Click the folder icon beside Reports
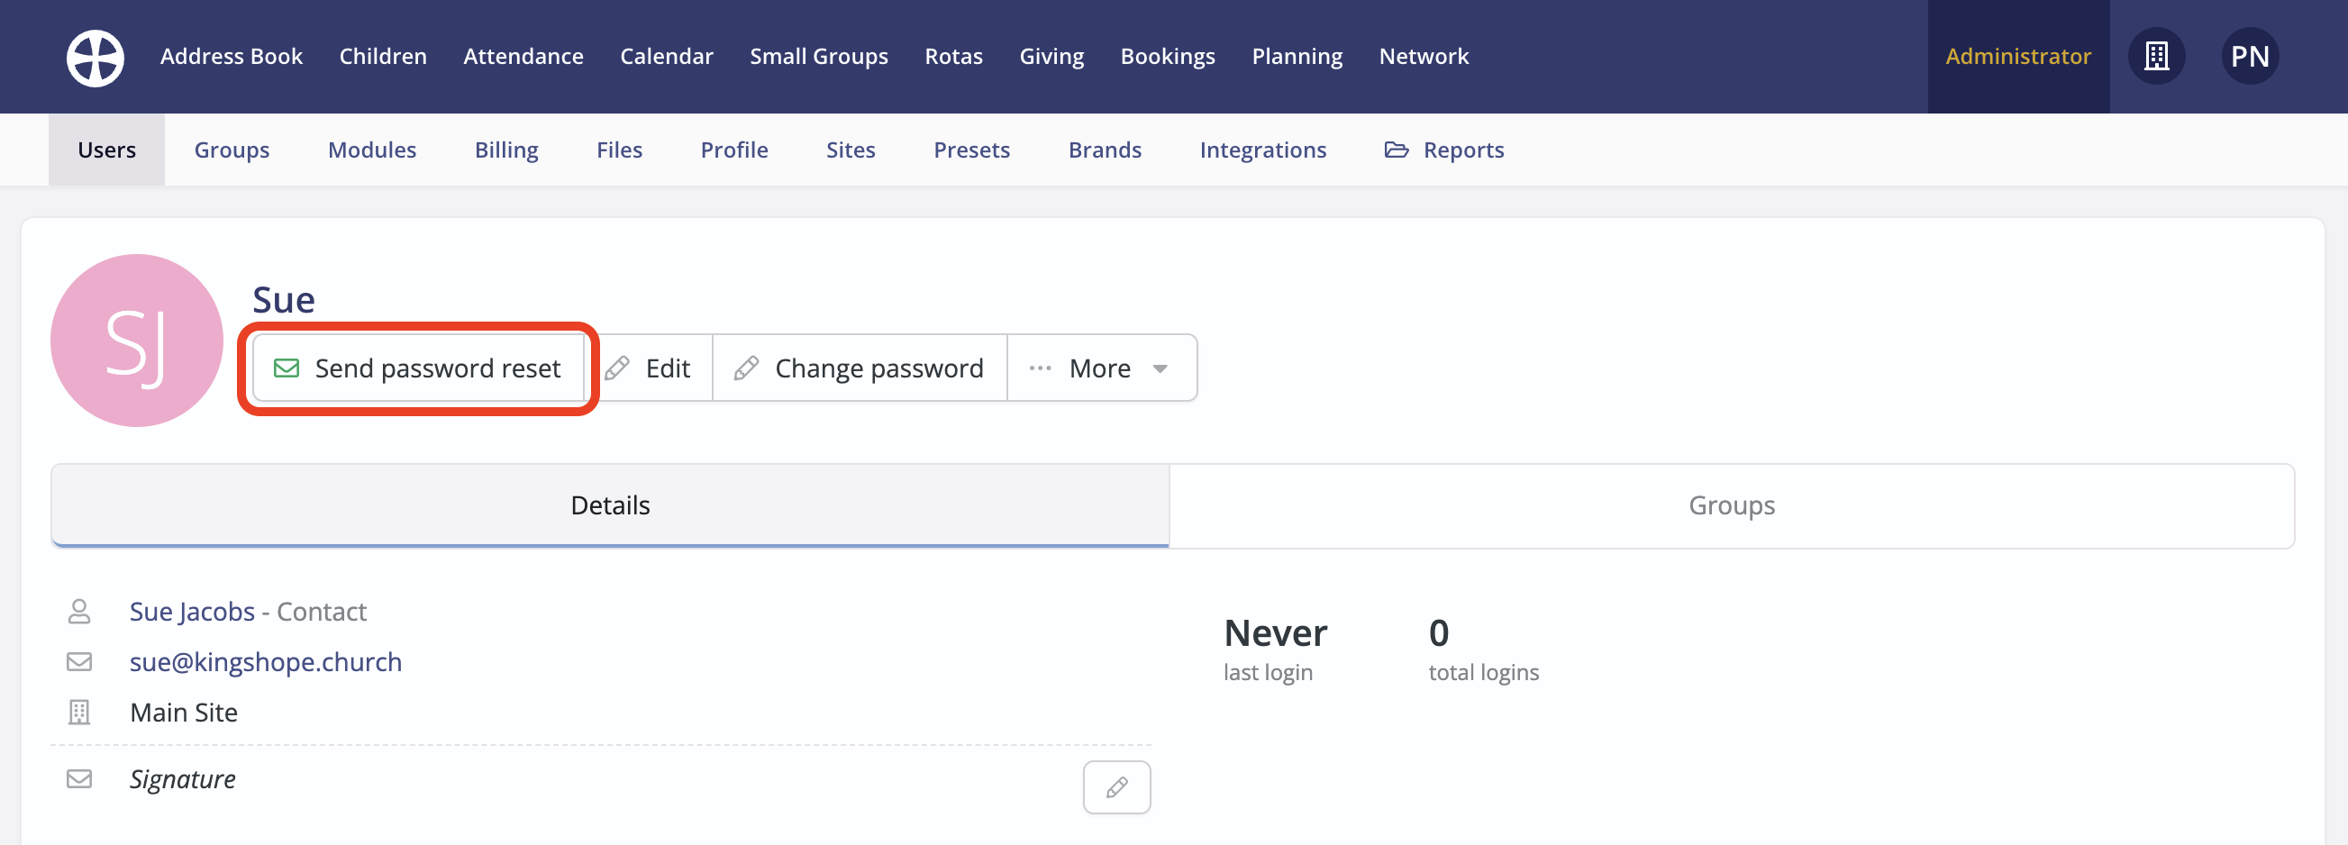The width and height of the screenshot is (2348, 845). [x=1396, y=150]
